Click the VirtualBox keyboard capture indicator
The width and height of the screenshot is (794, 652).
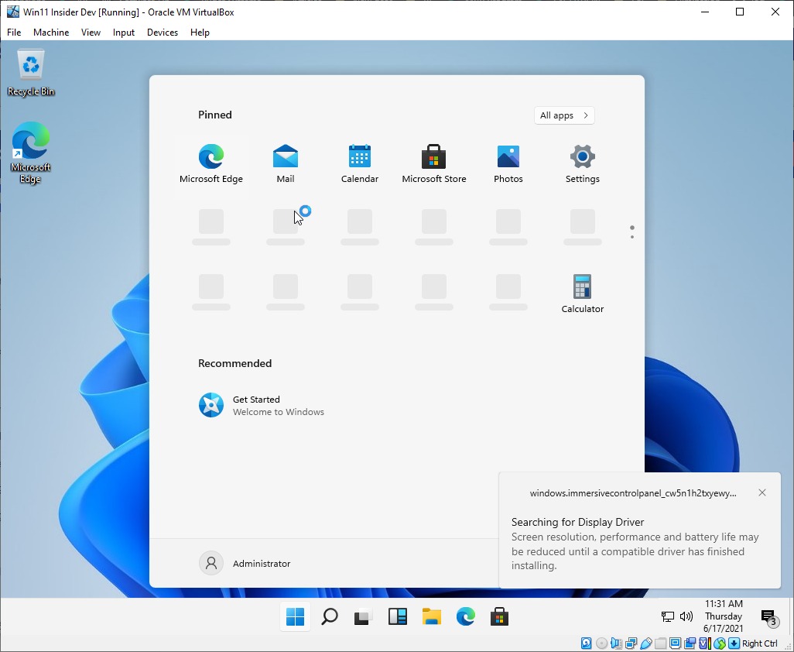pyautogui.click(x=734, y=643)
